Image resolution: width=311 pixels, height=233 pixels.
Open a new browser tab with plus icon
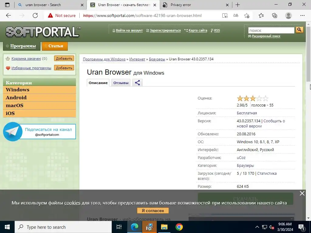(238, 5)
